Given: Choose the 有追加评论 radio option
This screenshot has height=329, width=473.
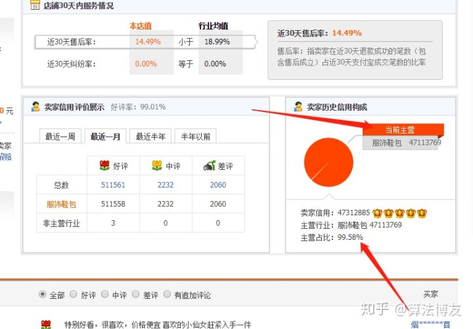Looking at the screenshot, I should pyautogui.click(x=167, y=295).
